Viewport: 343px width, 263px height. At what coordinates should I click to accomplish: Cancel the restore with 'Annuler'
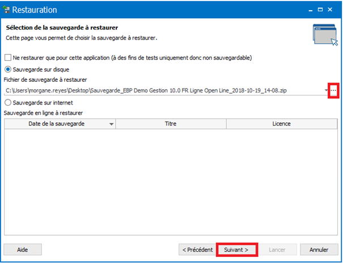(319, 249)
